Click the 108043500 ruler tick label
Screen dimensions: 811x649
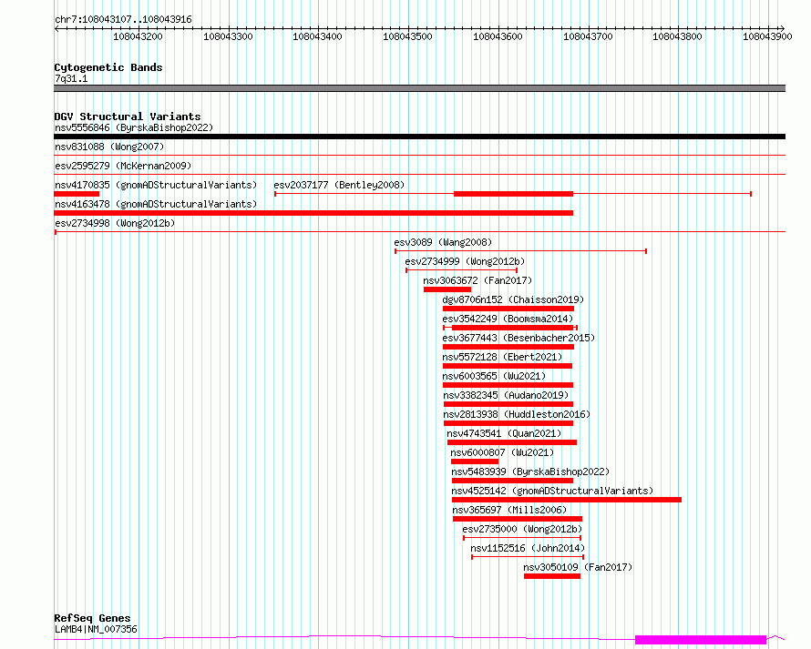(407, 36)
